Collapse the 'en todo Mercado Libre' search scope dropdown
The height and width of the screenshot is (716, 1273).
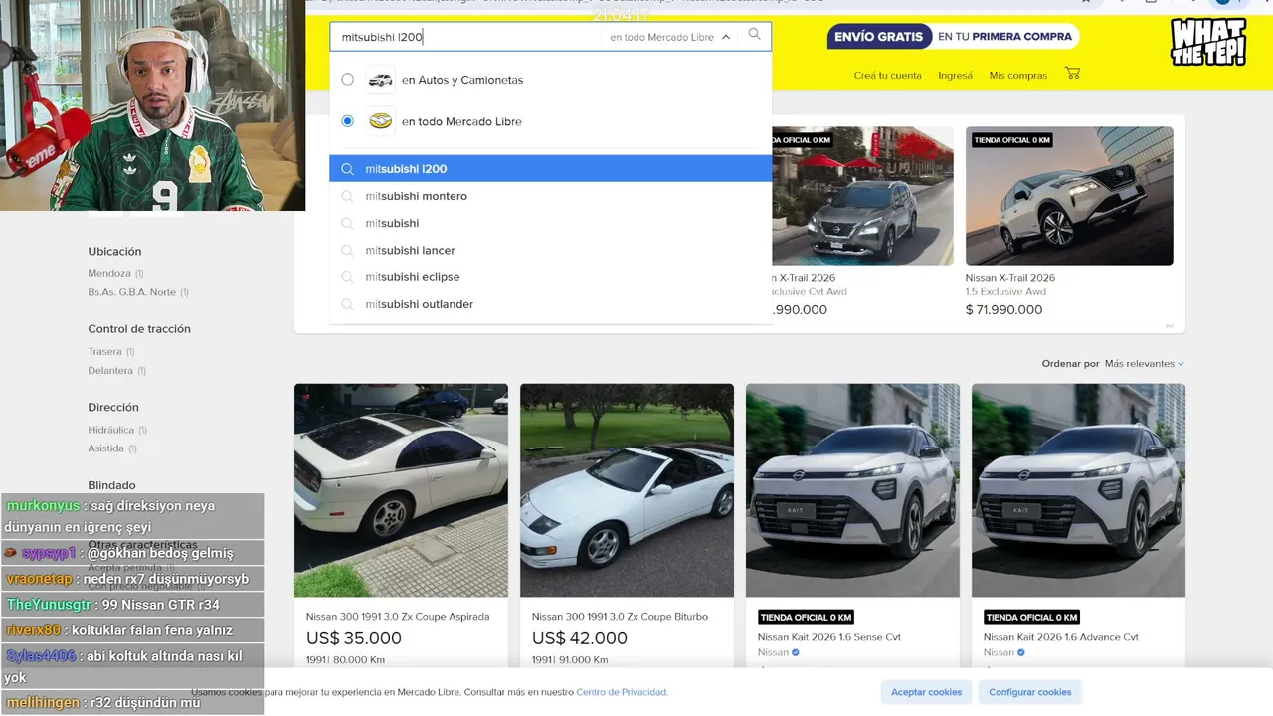(x=669, y=37)
